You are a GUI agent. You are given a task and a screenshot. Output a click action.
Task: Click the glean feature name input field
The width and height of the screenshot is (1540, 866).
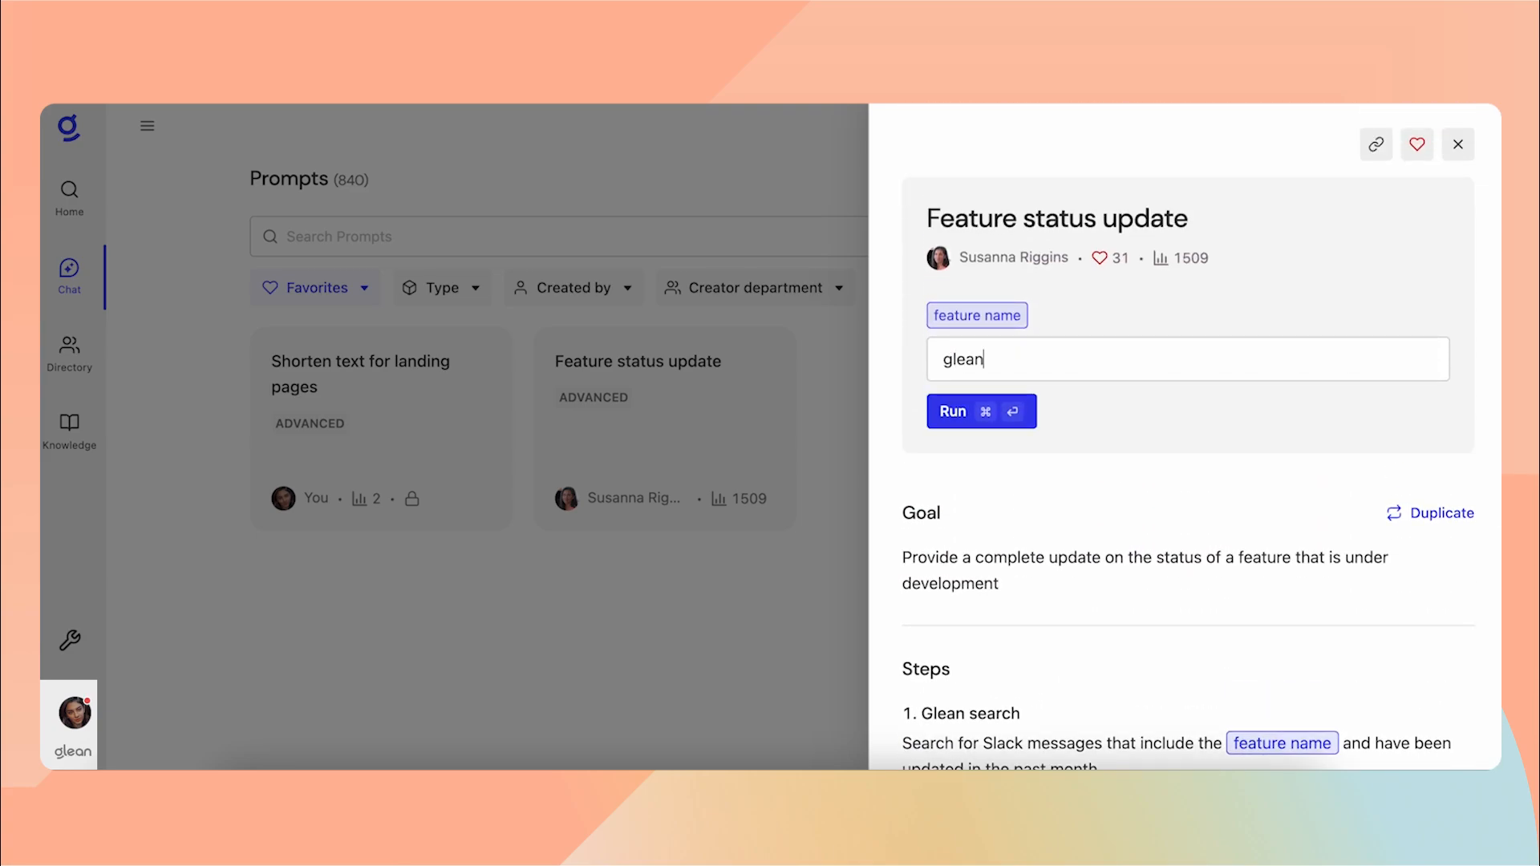pyautogui.click(x=1187, y=358)
